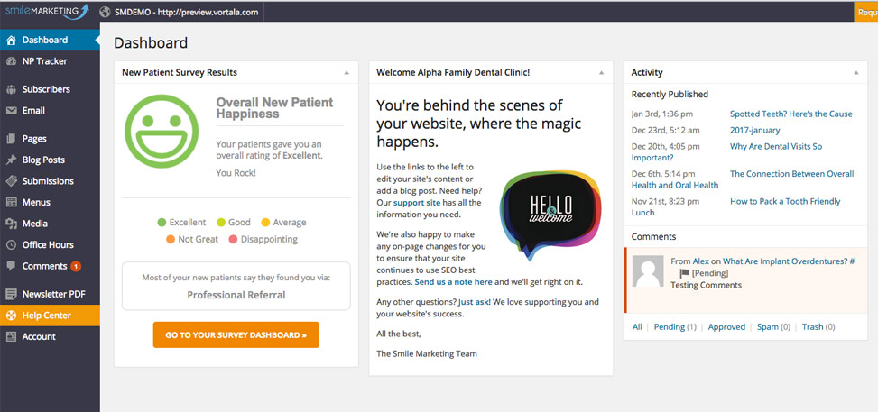The height and width of the screenshot is (412, 878).
Task: Click the Account icon in sidebar
Action: coord(11,336)
